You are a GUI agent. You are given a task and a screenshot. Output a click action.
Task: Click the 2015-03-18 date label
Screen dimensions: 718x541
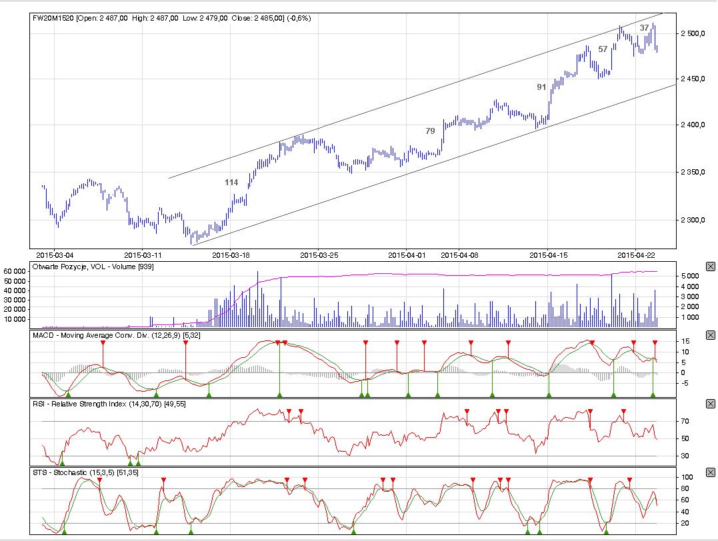point(231,255)
